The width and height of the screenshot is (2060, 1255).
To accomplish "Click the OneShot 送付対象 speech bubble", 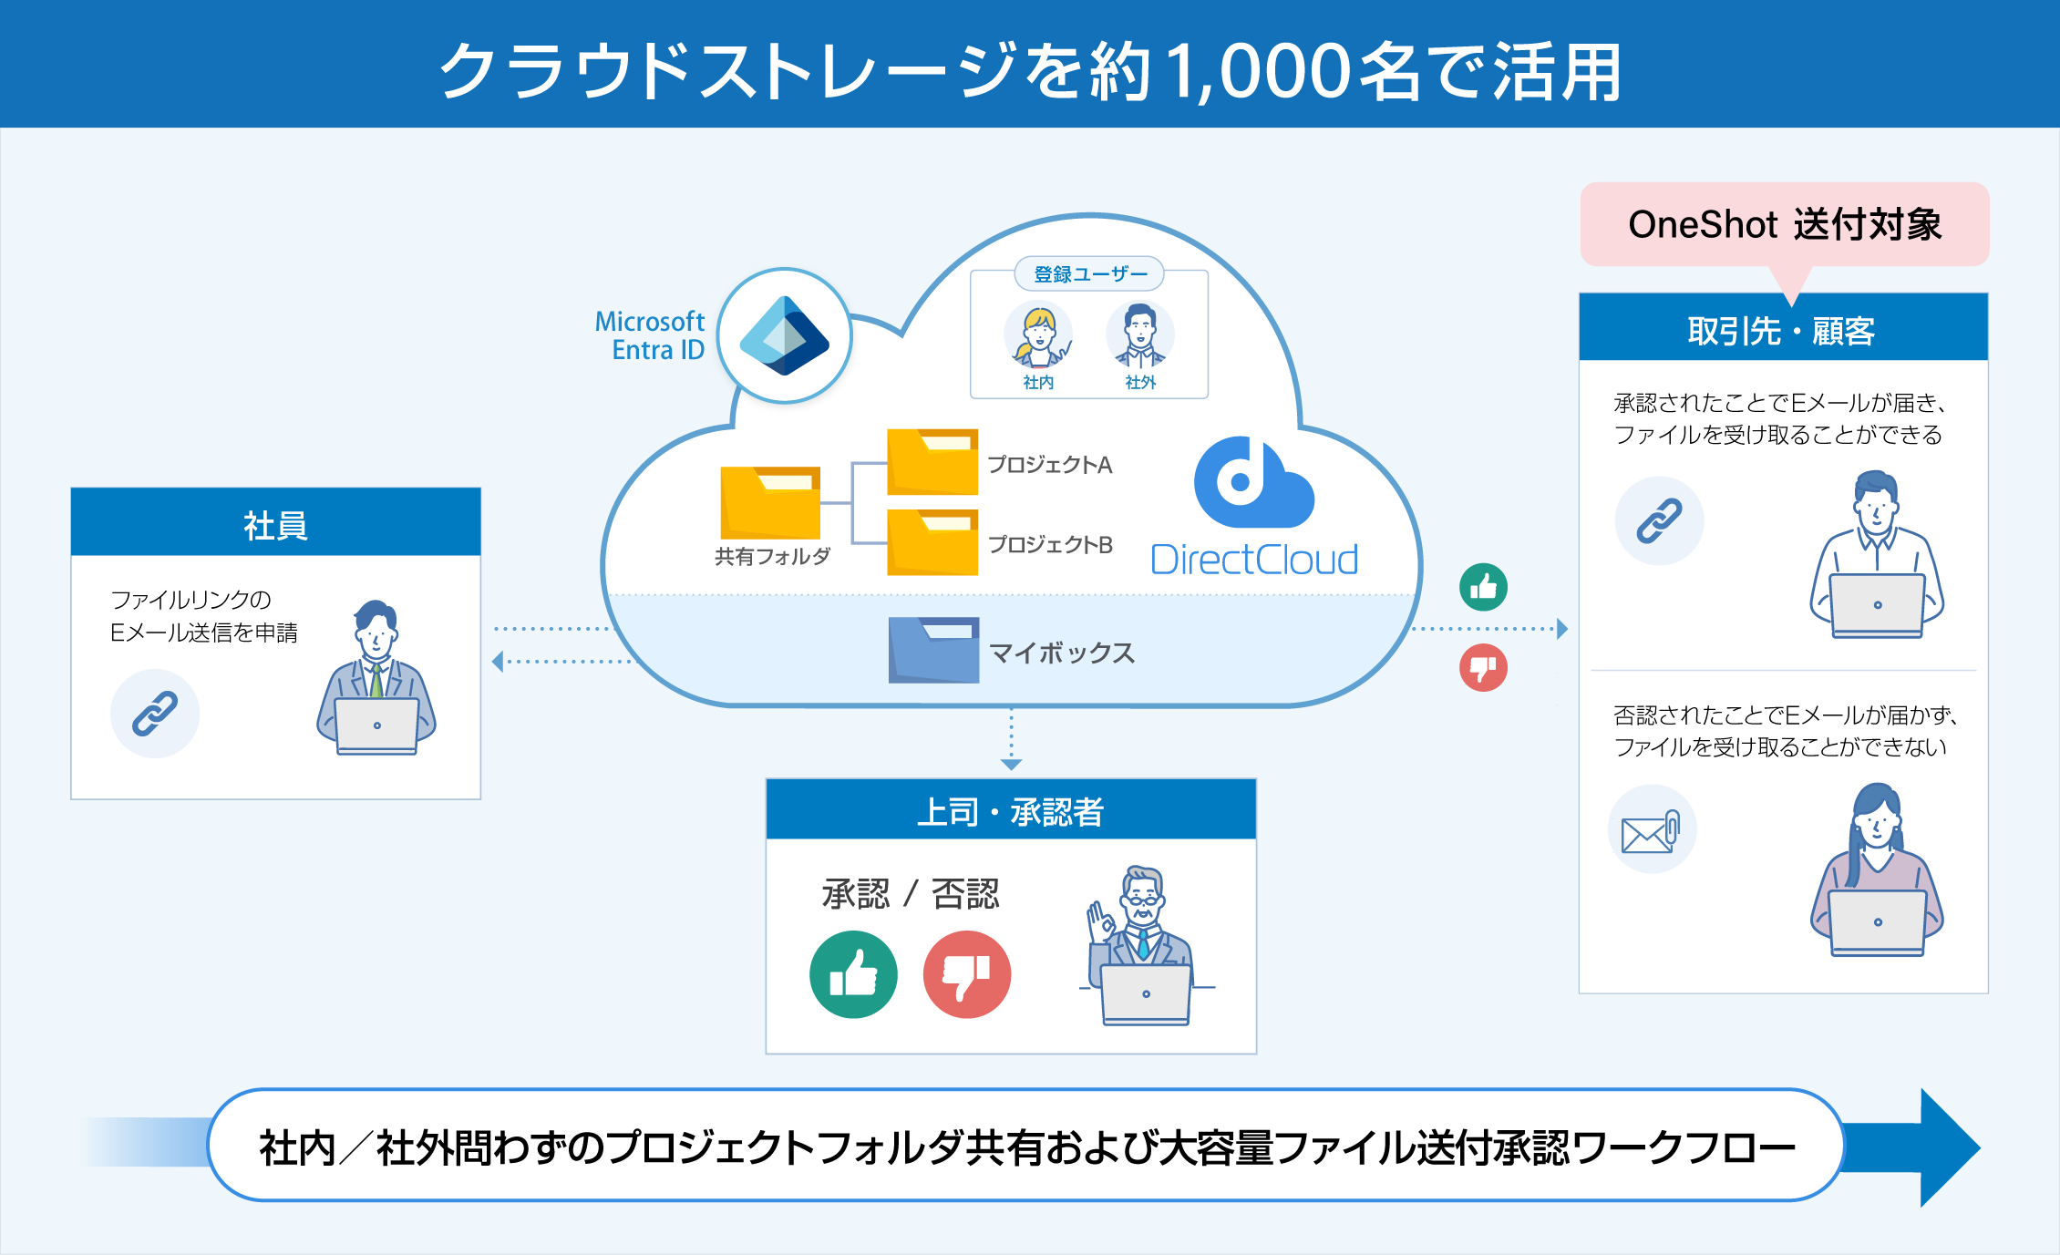I will pyautogui.click(x=1784, y=224).
